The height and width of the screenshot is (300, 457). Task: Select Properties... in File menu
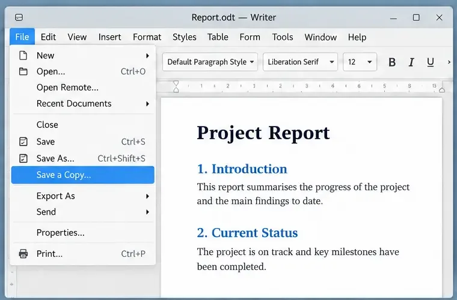(83, 233)
